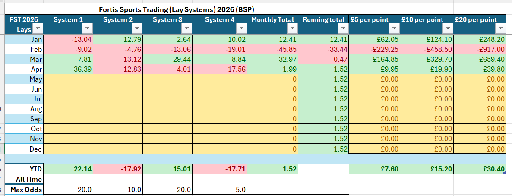Select the Max Odds cell showing 10.0

pyautogui.click(x=118, y=190)
